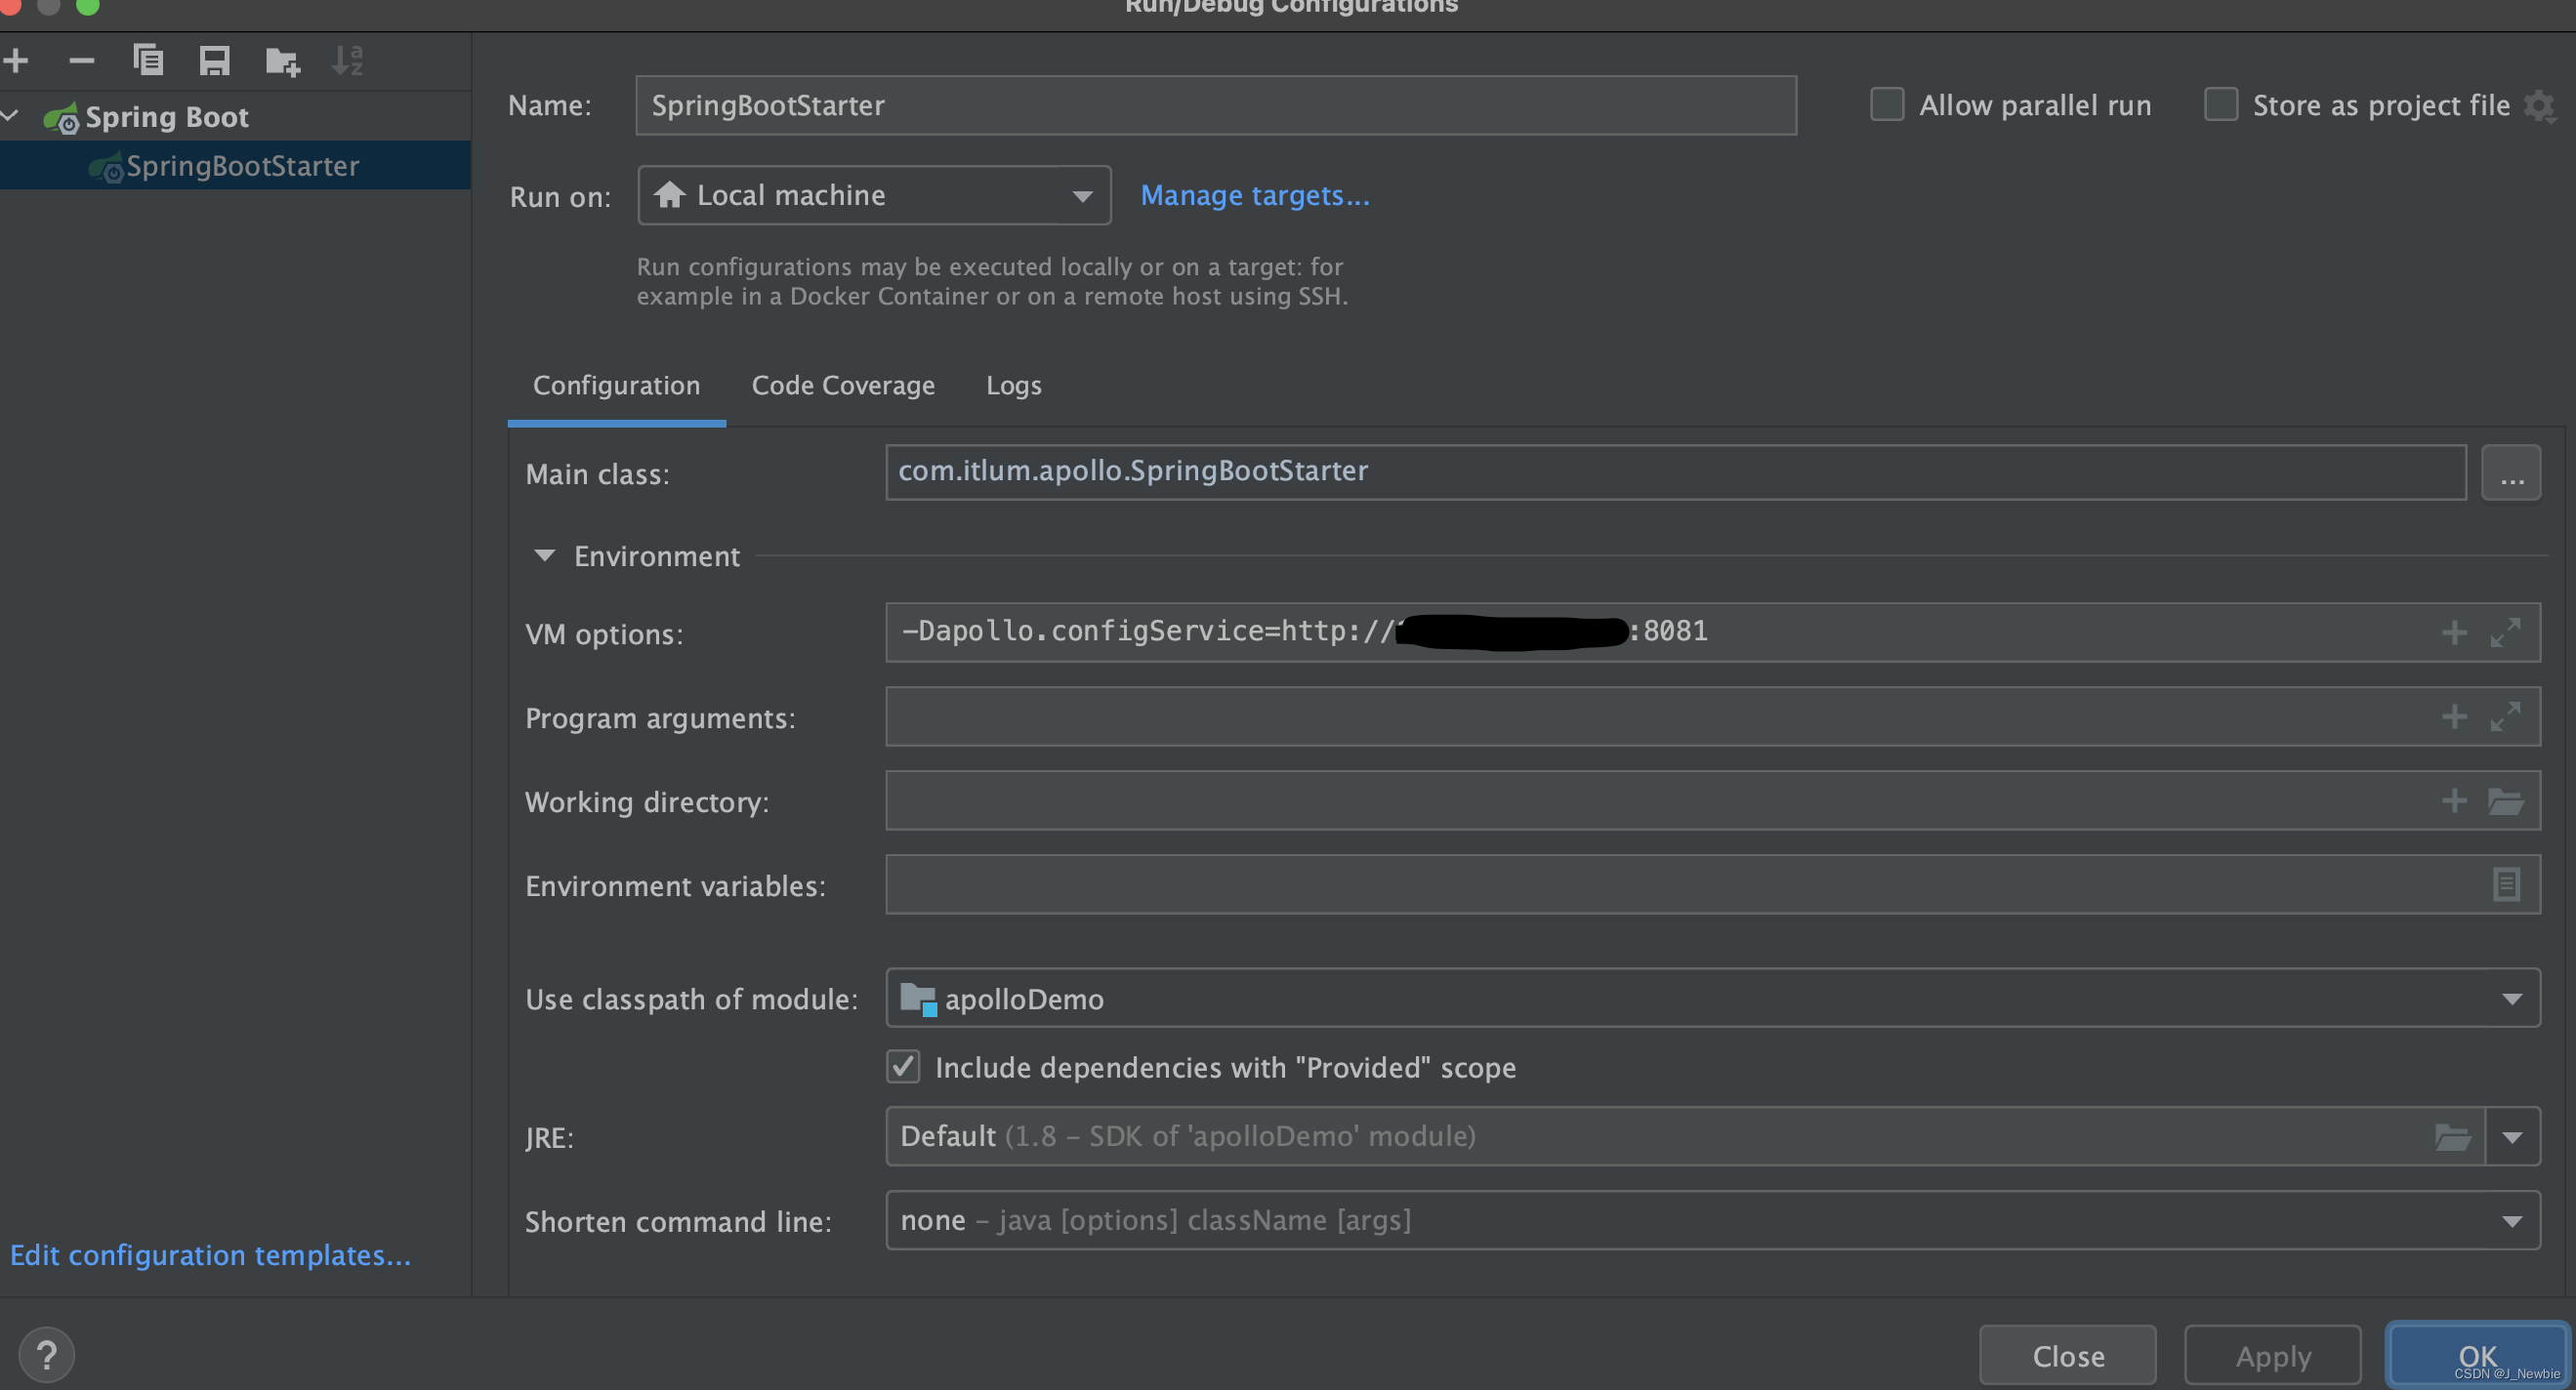This screenshot has height=1390, width=2576.
Task: Remove the selected run configuration
Action: pyautogui.click(x=81, y=60)
